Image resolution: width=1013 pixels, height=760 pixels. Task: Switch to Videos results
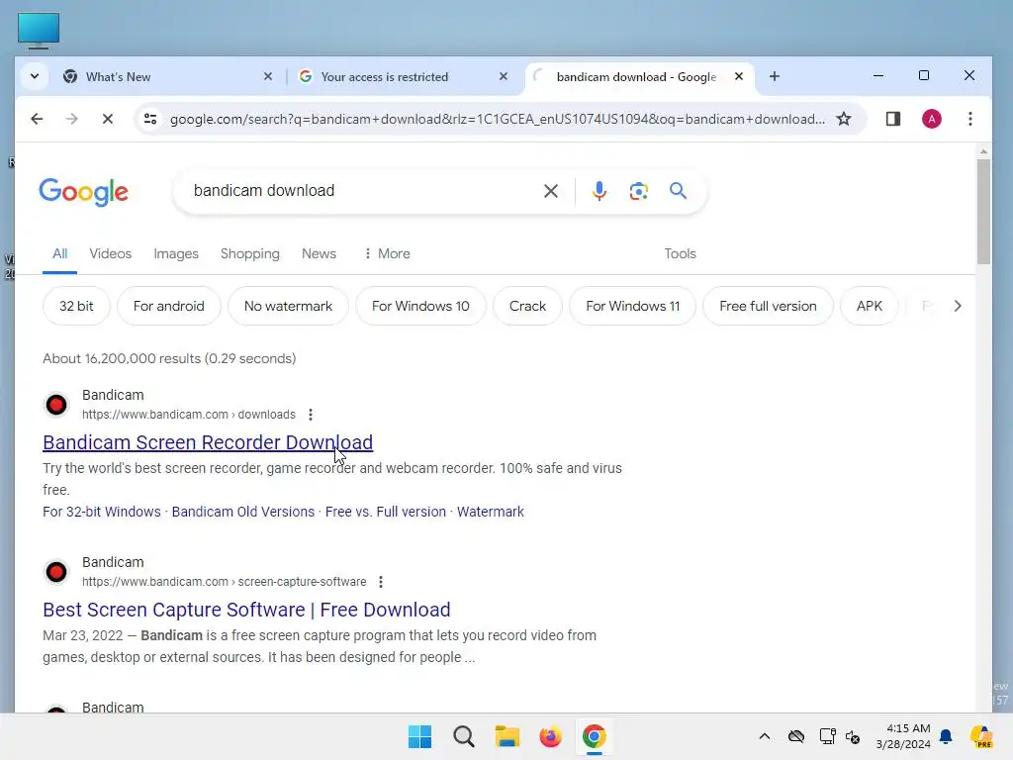coord(111,254)
